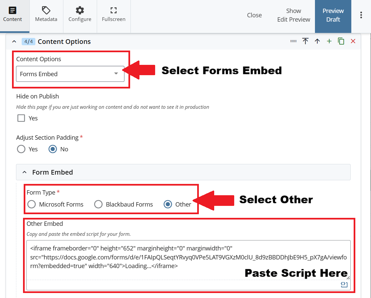This screenshot has width=371, height=298.
Task: Select No for Adjust Section Padding
Action: [x=53, y=149]
